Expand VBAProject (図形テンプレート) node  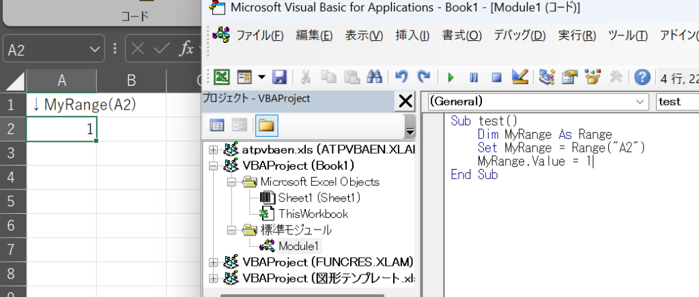pyautogui.click(x=213, y=278)
